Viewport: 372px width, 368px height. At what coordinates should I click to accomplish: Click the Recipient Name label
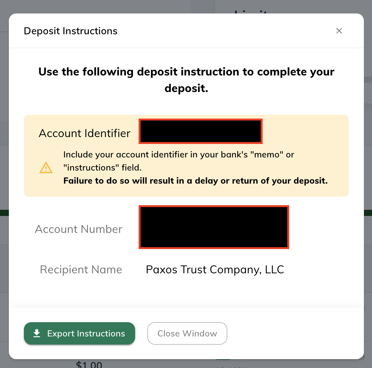(x=81, y=269)
